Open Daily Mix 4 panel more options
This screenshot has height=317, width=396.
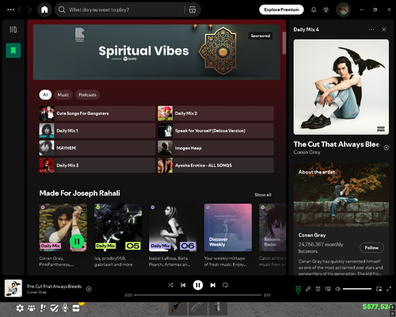[371, 29]
